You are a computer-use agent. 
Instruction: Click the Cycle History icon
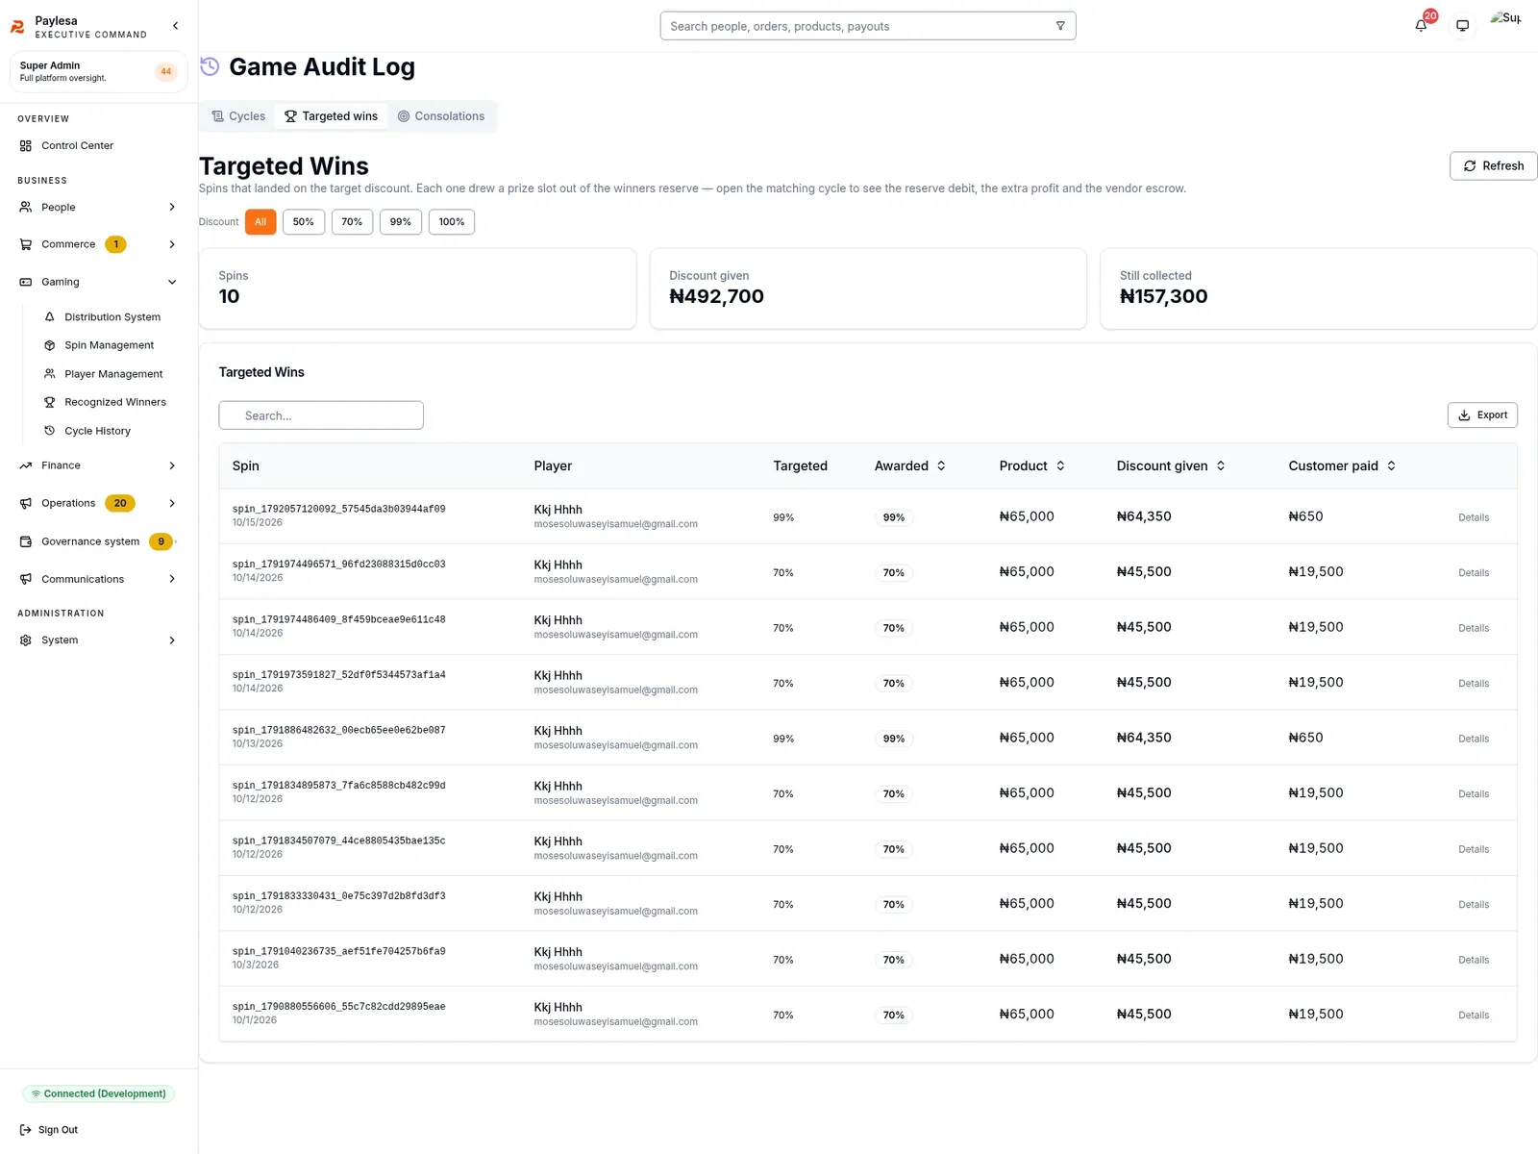[50, 431]
